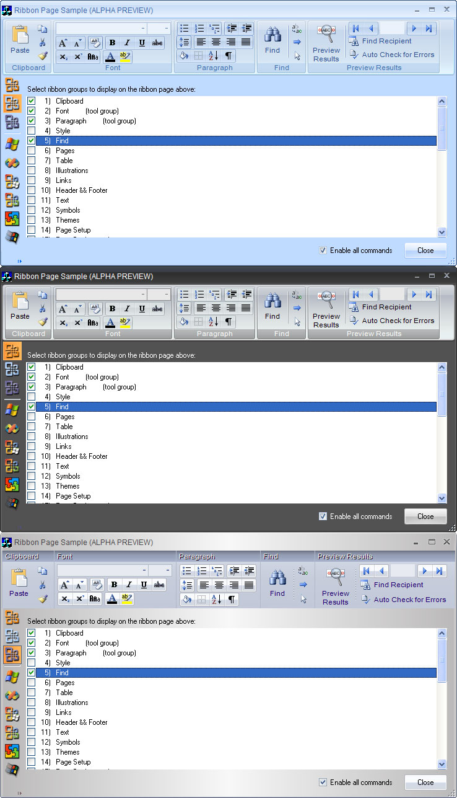This screenshot has width=457, height=798.
Task: Click the scroll-up arrow in the silver window's list
Action: click(x=442, y=634)
